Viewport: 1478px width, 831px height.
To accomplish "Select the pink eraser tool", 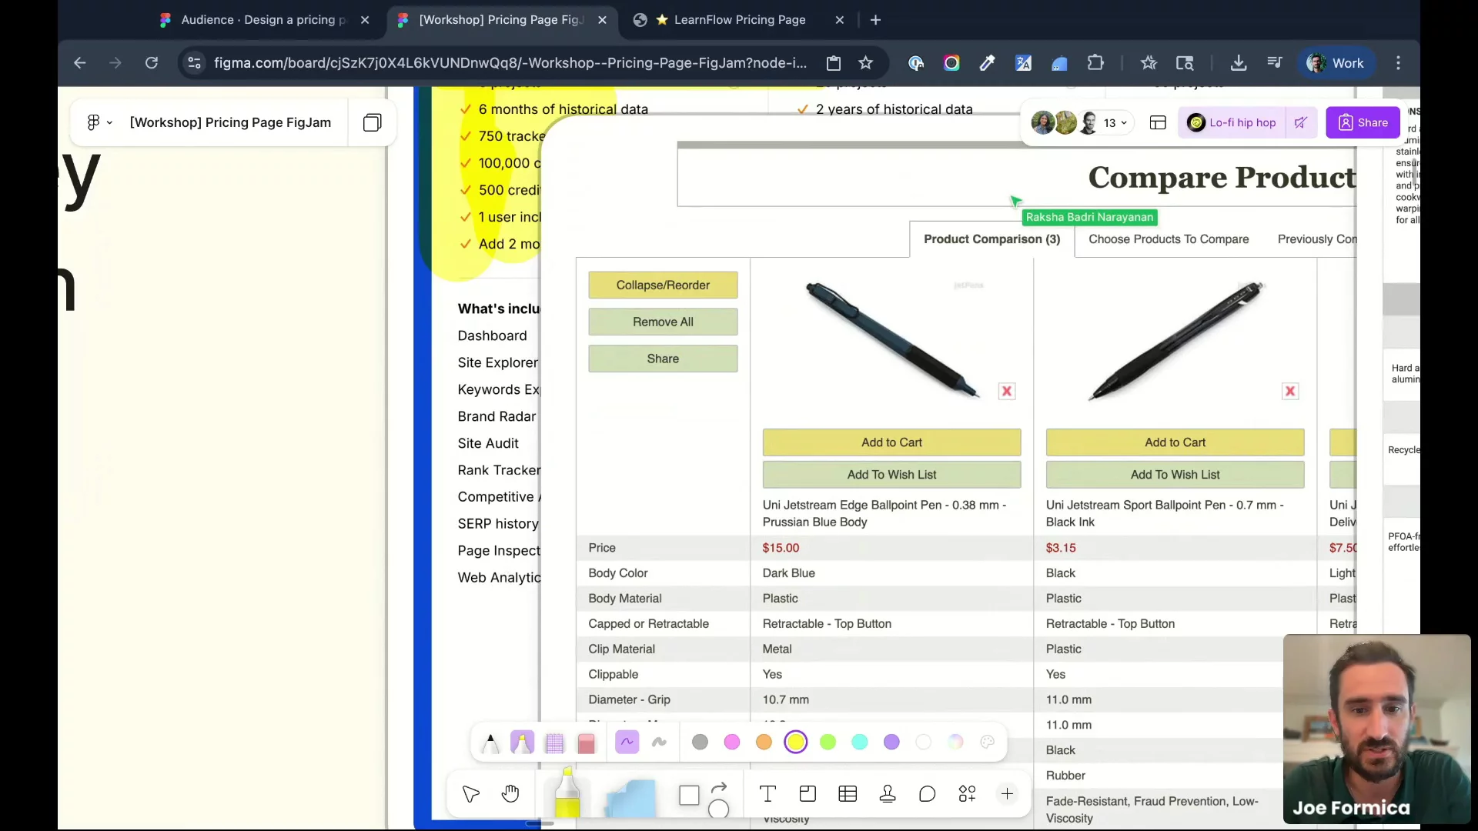I will (x=587, y=743).
